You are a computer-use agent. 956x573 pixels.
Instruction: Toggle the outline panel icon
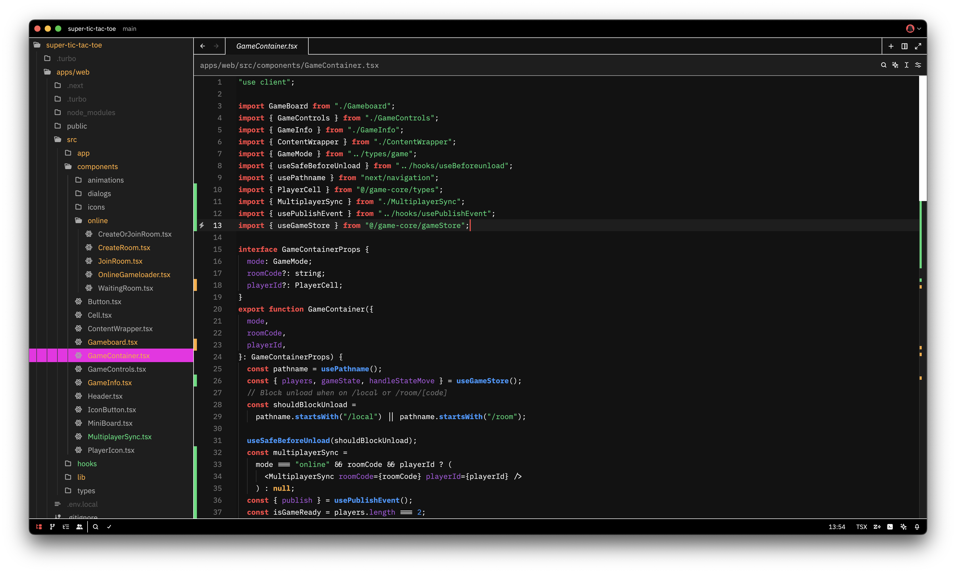click(66, 527)
